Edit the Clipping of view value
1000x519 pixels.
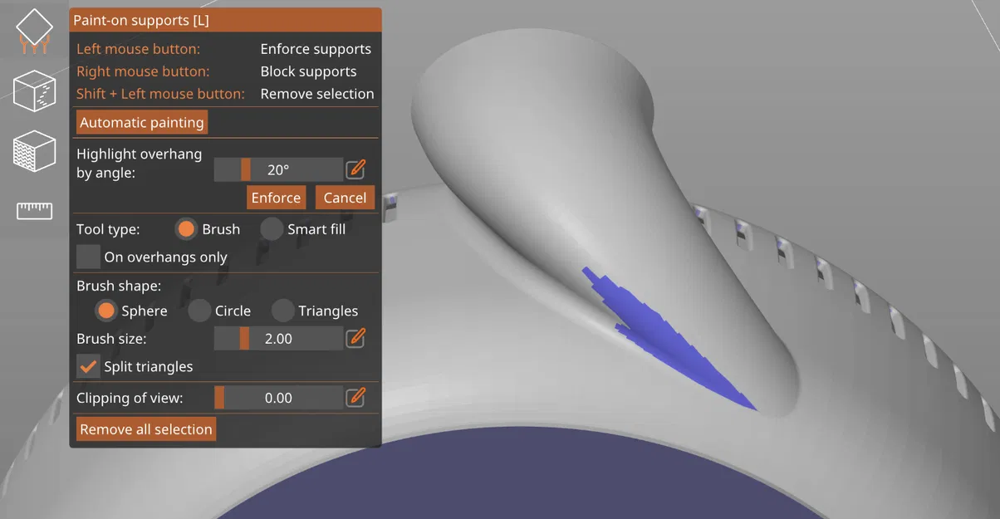(355, 397)
